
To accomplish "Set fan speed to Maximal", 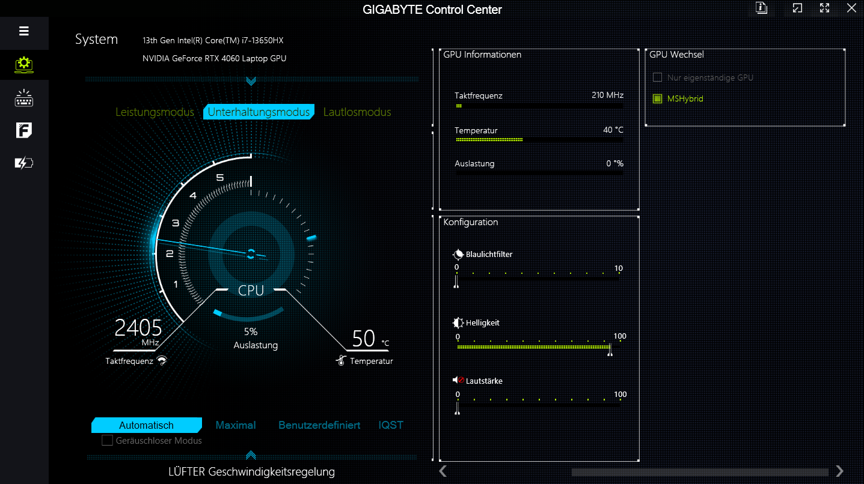I will pyautogui.click(x=236, y=425).
